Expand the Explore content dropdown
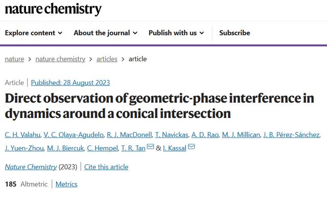 click(x=34, y=33)
